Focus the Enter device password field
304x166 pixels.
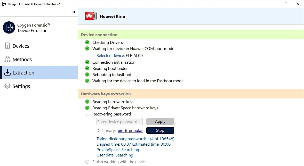[x=120, y=122]
